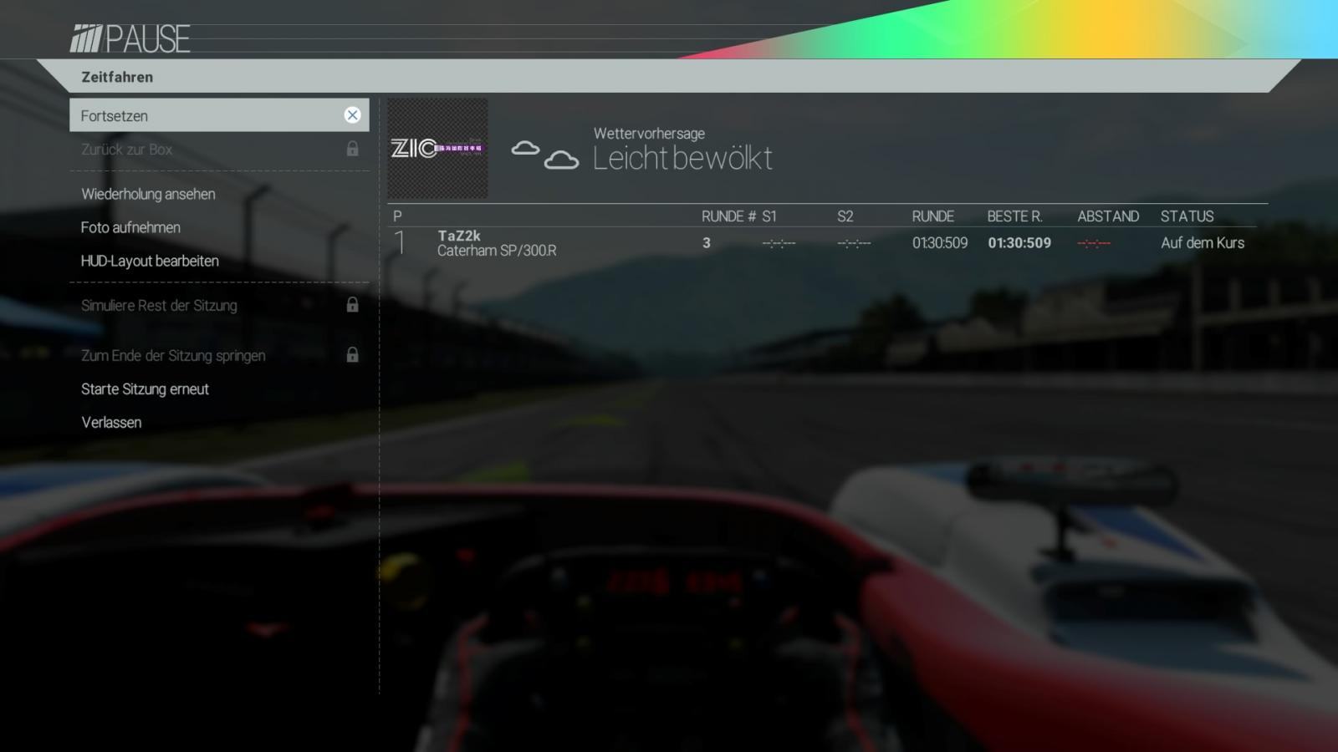Click the Zeitfahren header title
The width and height of the screenshot is (1338, 752).
(117, 77)
